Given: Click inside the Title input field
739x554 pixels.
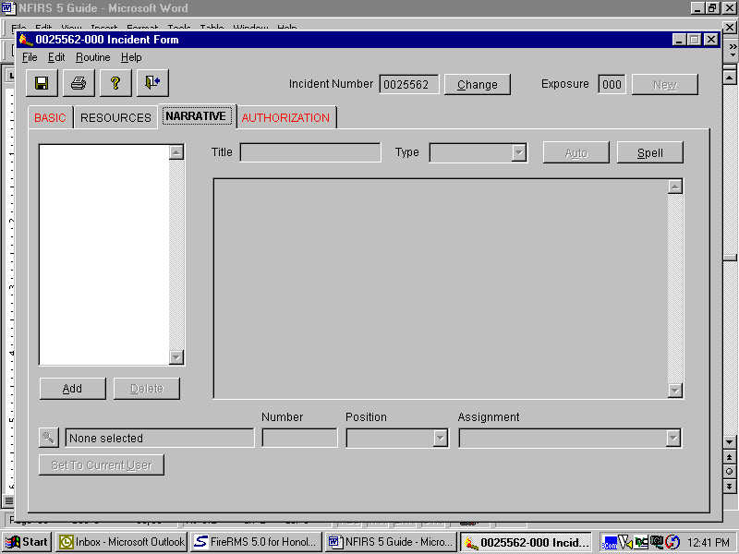Looking at the screenshot, I should [x=309, y=153].
